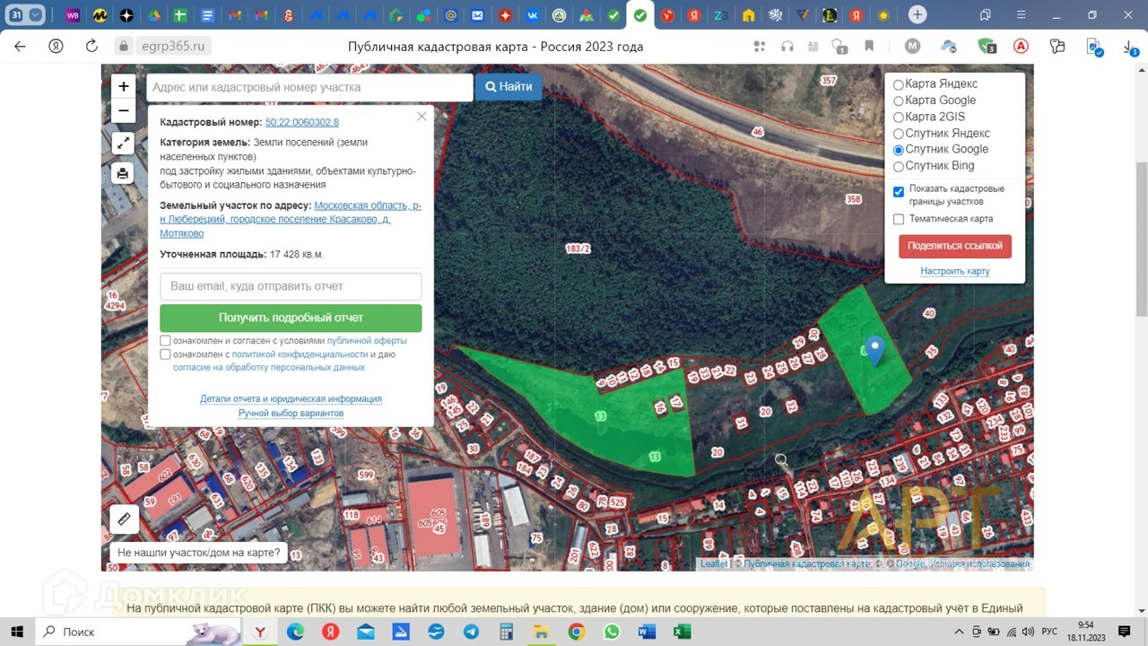Tick the публичной оферты agreement checkbox
The image size is (1148, 646).
tap(165, 341)
